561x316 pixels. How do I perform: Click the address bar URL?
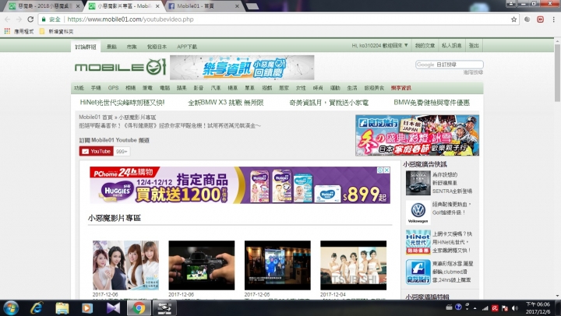tap(130, 19)
